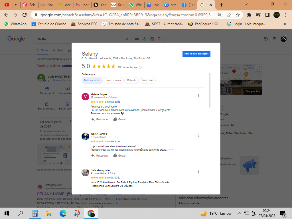Open the Chrome extensions puzzle icon
The width and height of the screenshot is (292, 219).
249,15
